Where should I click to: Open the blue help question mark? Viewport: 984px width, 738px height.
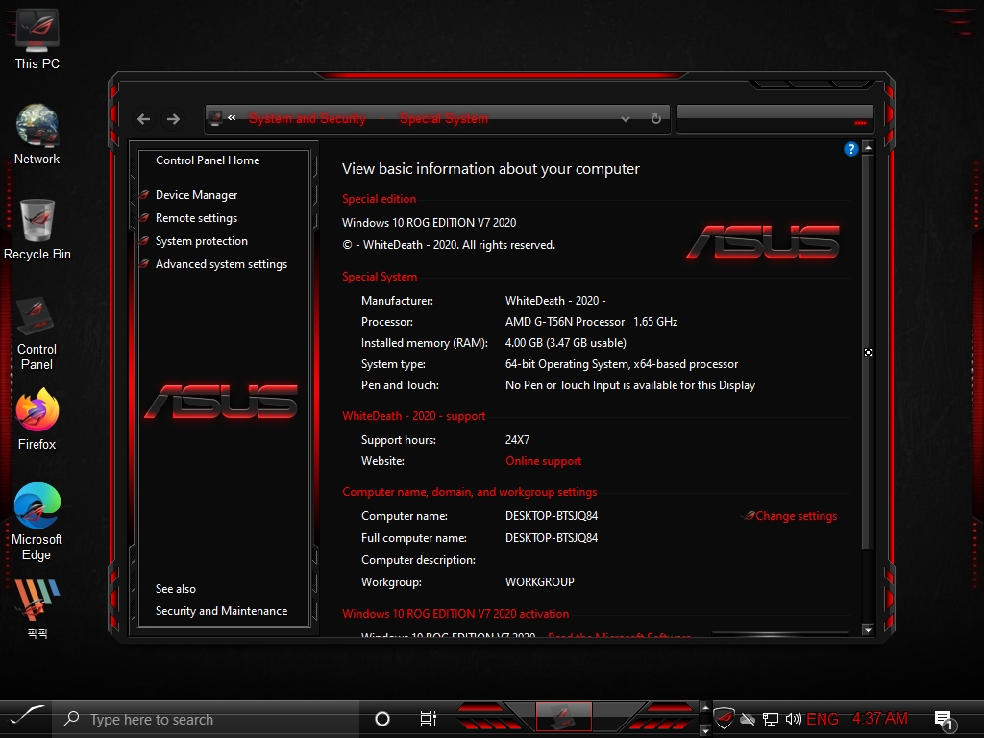click(851, 149)
